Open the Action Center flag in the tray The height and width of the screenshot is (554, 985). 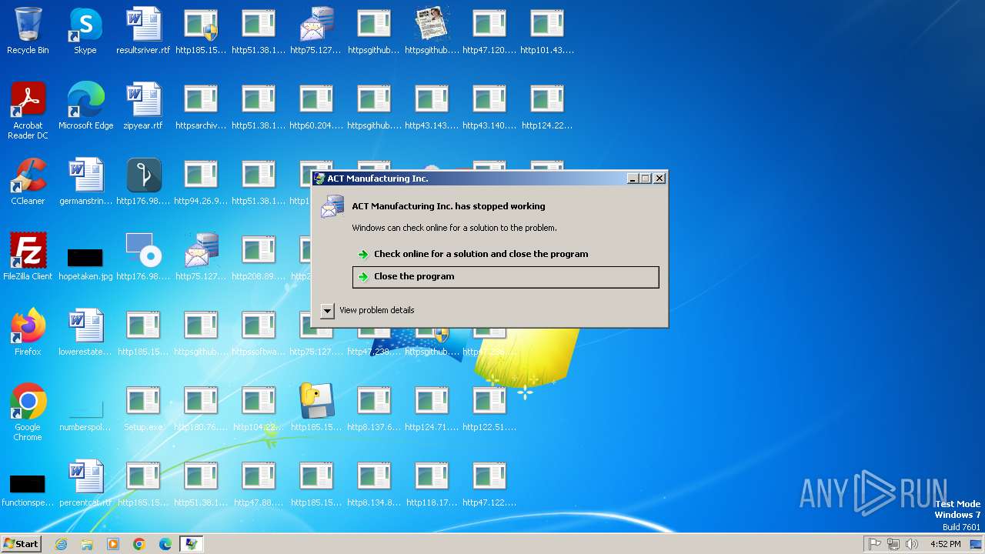tap(875, 544)
